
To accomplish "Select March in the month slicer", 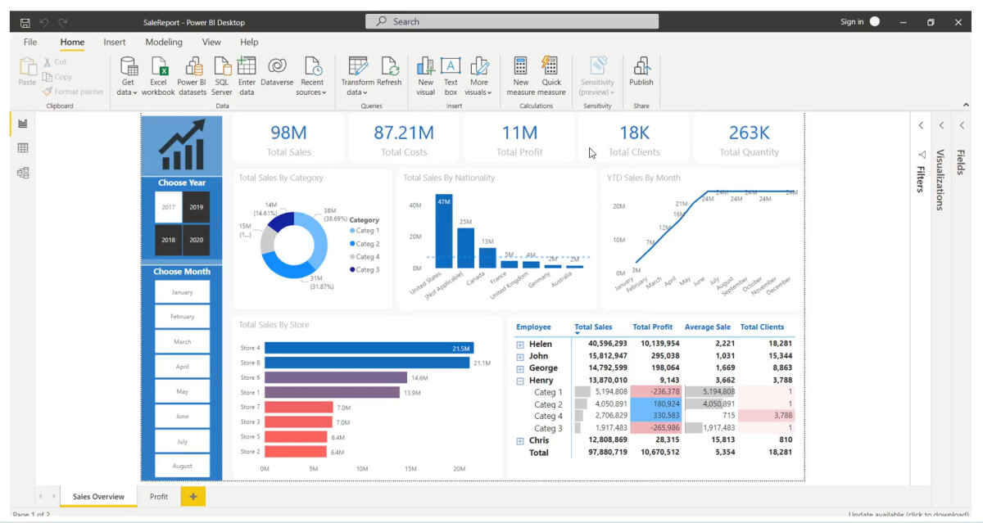I will pyautogui.click(x=181, y=341).
